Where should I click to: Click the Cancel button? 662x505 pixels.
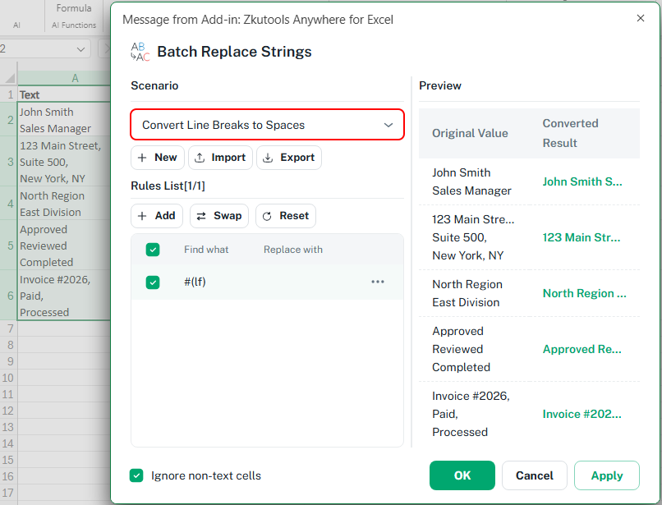(x=535, y=475)
